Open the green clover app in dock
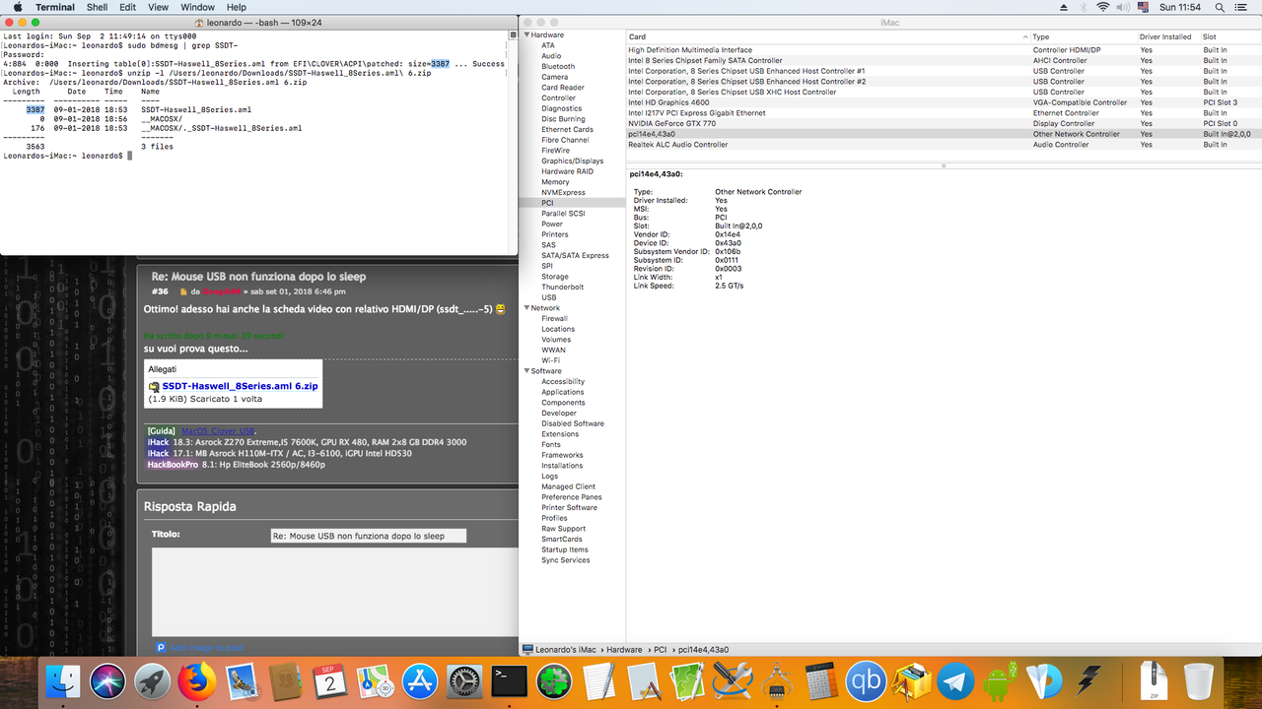1262x709 pixels. (x=554, y=680)
